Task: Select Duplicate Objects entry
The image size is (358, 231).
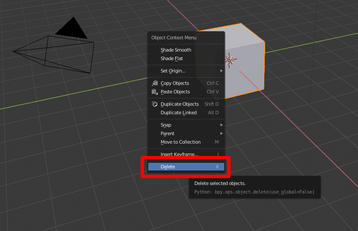Action: pos(186,104)
